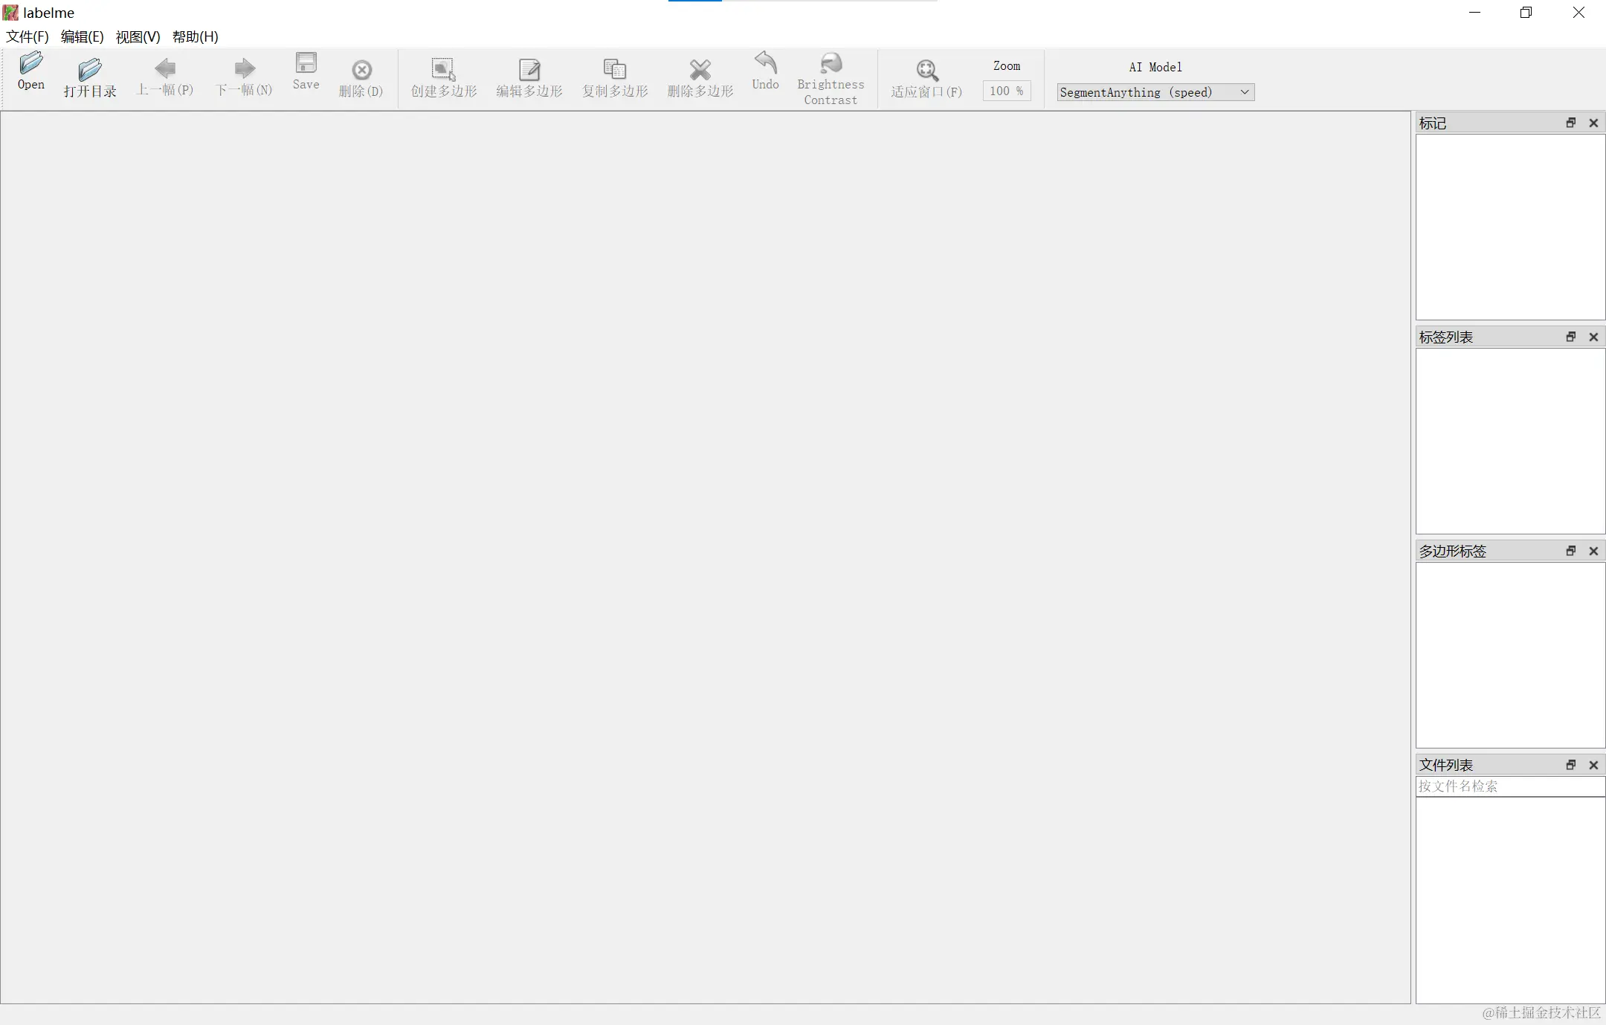Screen dimensions: 1606x1025
Task: Expand the AI Model SegmentAnything dropdown
Action: click(1244, 92)
